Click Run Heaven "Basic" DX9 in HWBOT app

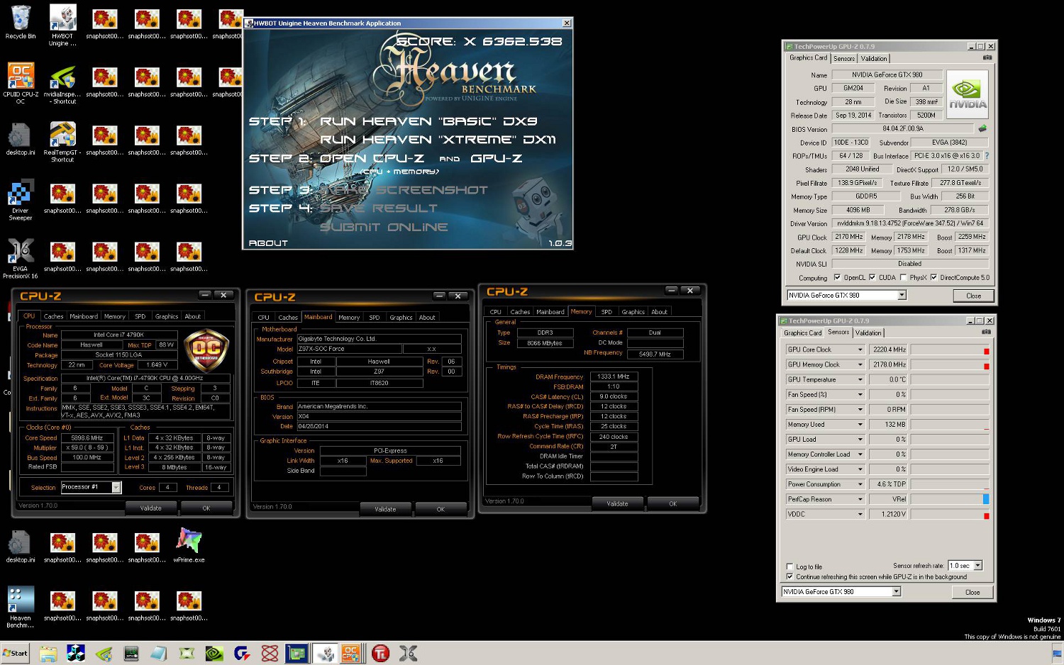point(428,121)
